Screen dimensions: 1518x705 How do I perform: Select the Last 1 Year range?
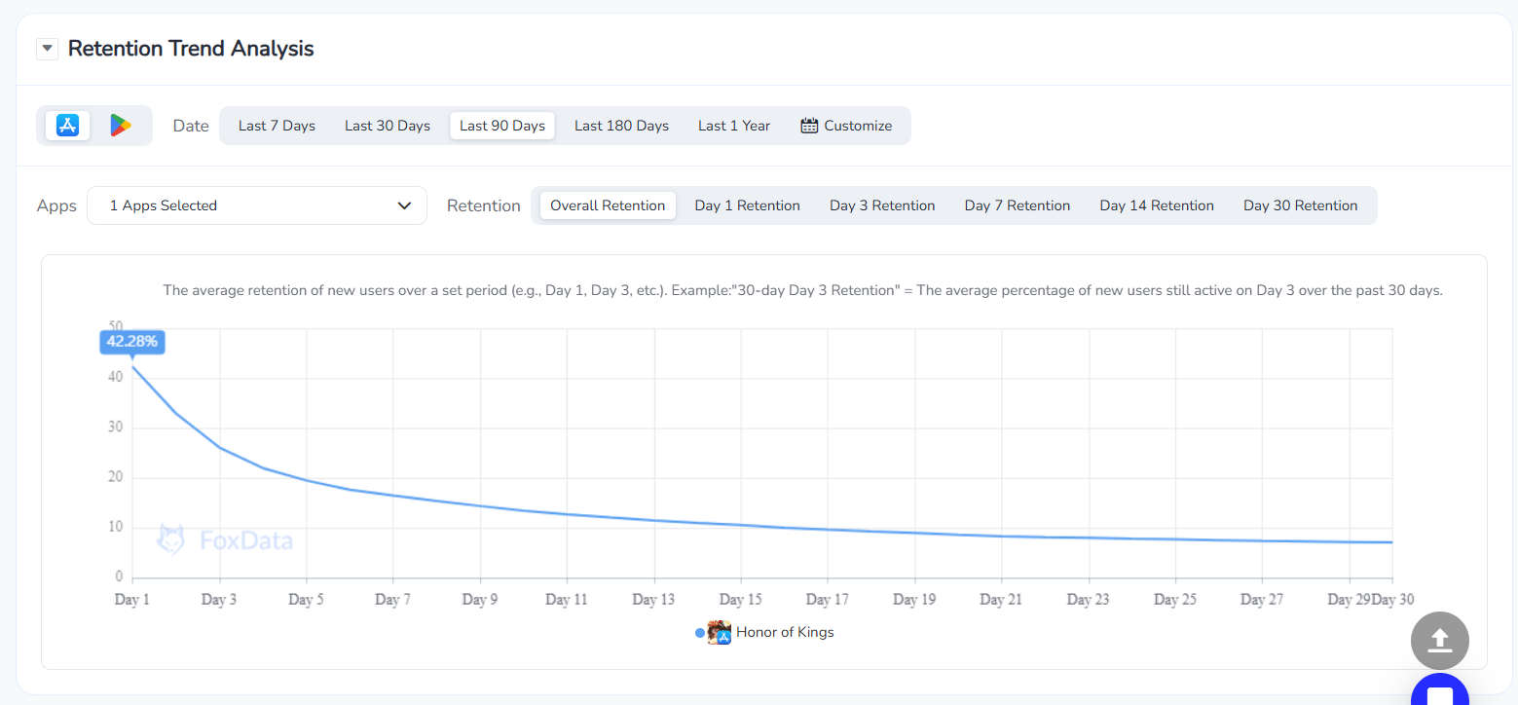(733, 126)
